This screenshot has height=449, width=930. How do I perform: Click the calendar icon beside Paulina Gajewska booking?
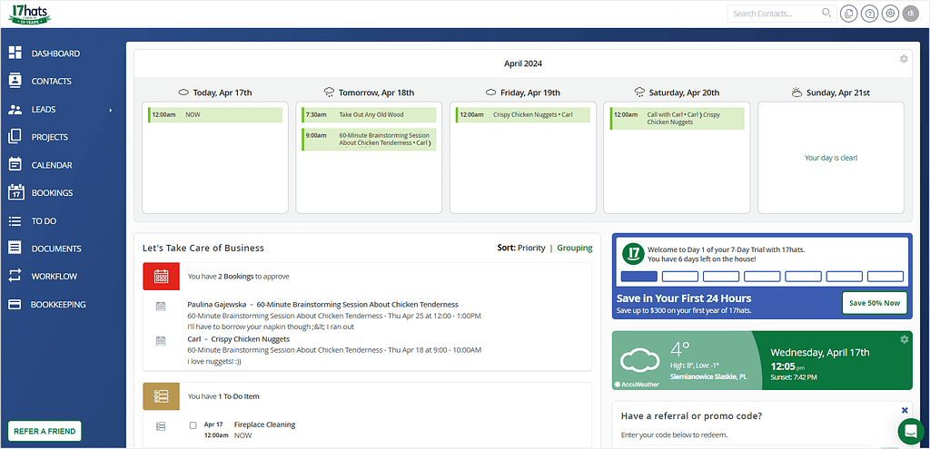[x=160, y=307]
